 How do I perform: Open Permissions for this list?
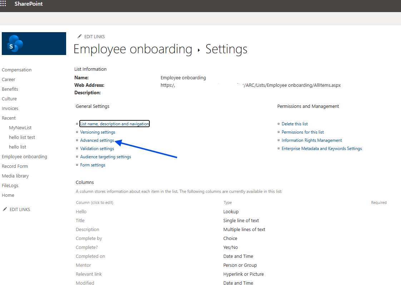click(x=302, y=132)
